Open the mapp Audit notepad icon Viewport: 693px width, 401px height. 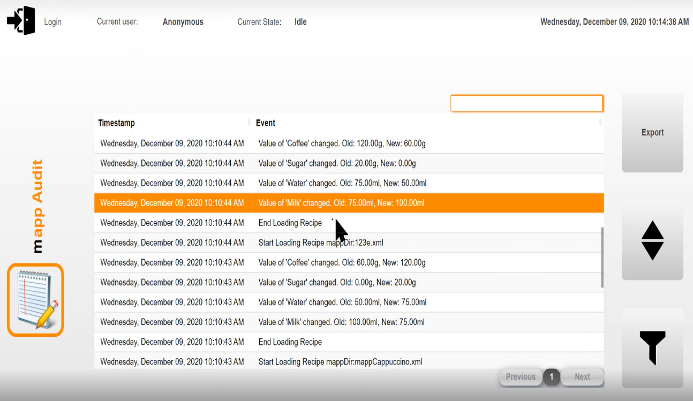click(x=35, y=300)
